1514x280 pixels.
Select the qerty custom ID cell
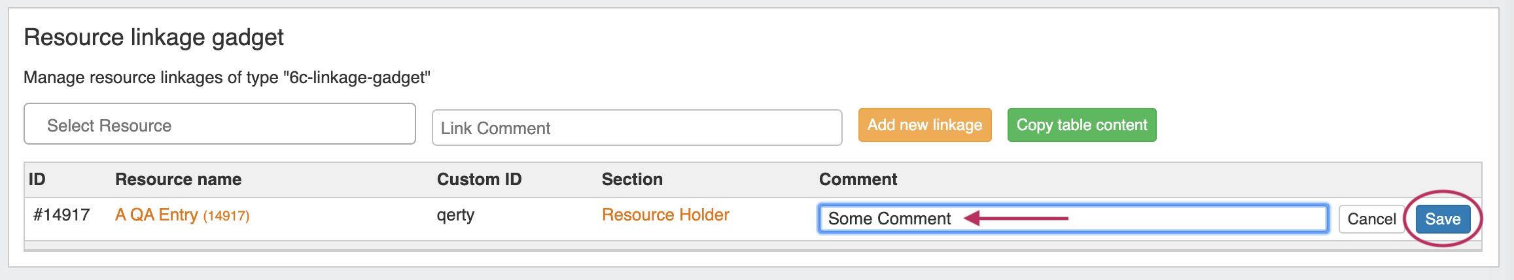coord(455,215)
